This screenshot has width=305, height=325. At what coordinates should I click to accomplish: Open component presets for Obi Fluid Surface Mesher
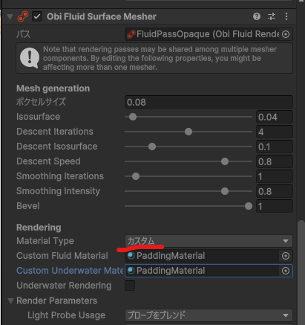(x=272, y=16)
